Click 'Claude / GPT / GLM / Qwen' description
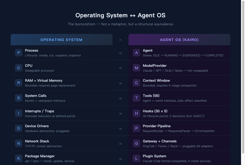Screen dimensions: 245x165 pyautogui.click(x=175, y=71)
